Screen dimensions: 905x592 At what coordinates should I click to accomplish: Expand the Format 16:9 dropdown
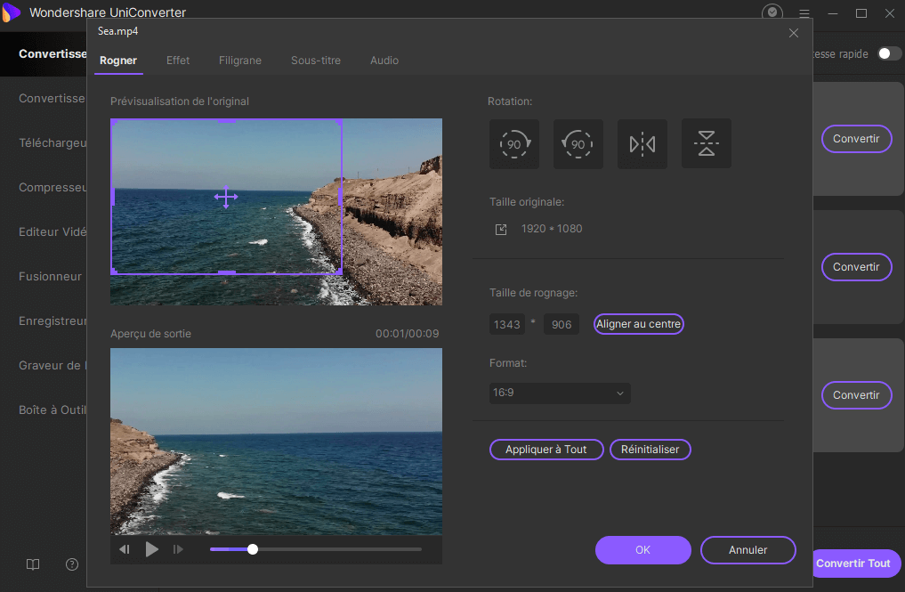click(560, 393)
